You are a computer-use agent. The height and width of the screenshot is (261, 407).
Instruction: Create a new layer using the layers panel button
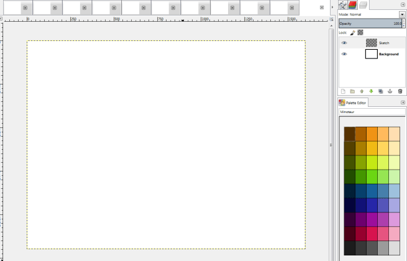[342, 91]
